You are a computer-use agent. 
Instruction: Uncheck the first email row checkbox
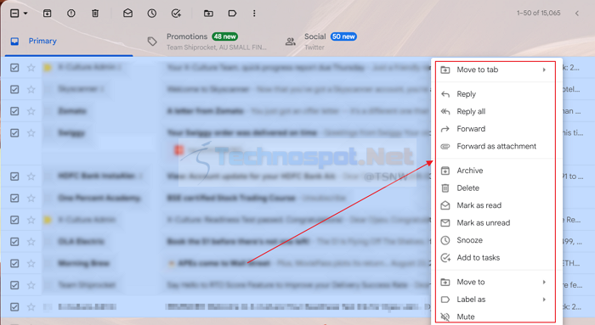click(x=14, y=68)
